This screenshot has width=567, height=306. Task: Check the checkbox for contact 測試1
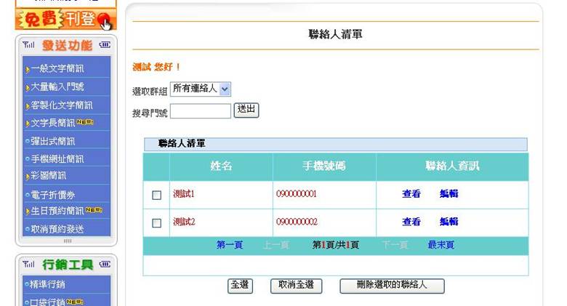point(156,195)
